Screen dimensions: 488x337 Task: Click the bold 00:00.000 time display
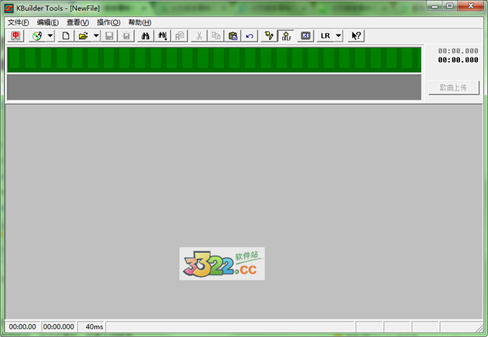click(458, 60)
